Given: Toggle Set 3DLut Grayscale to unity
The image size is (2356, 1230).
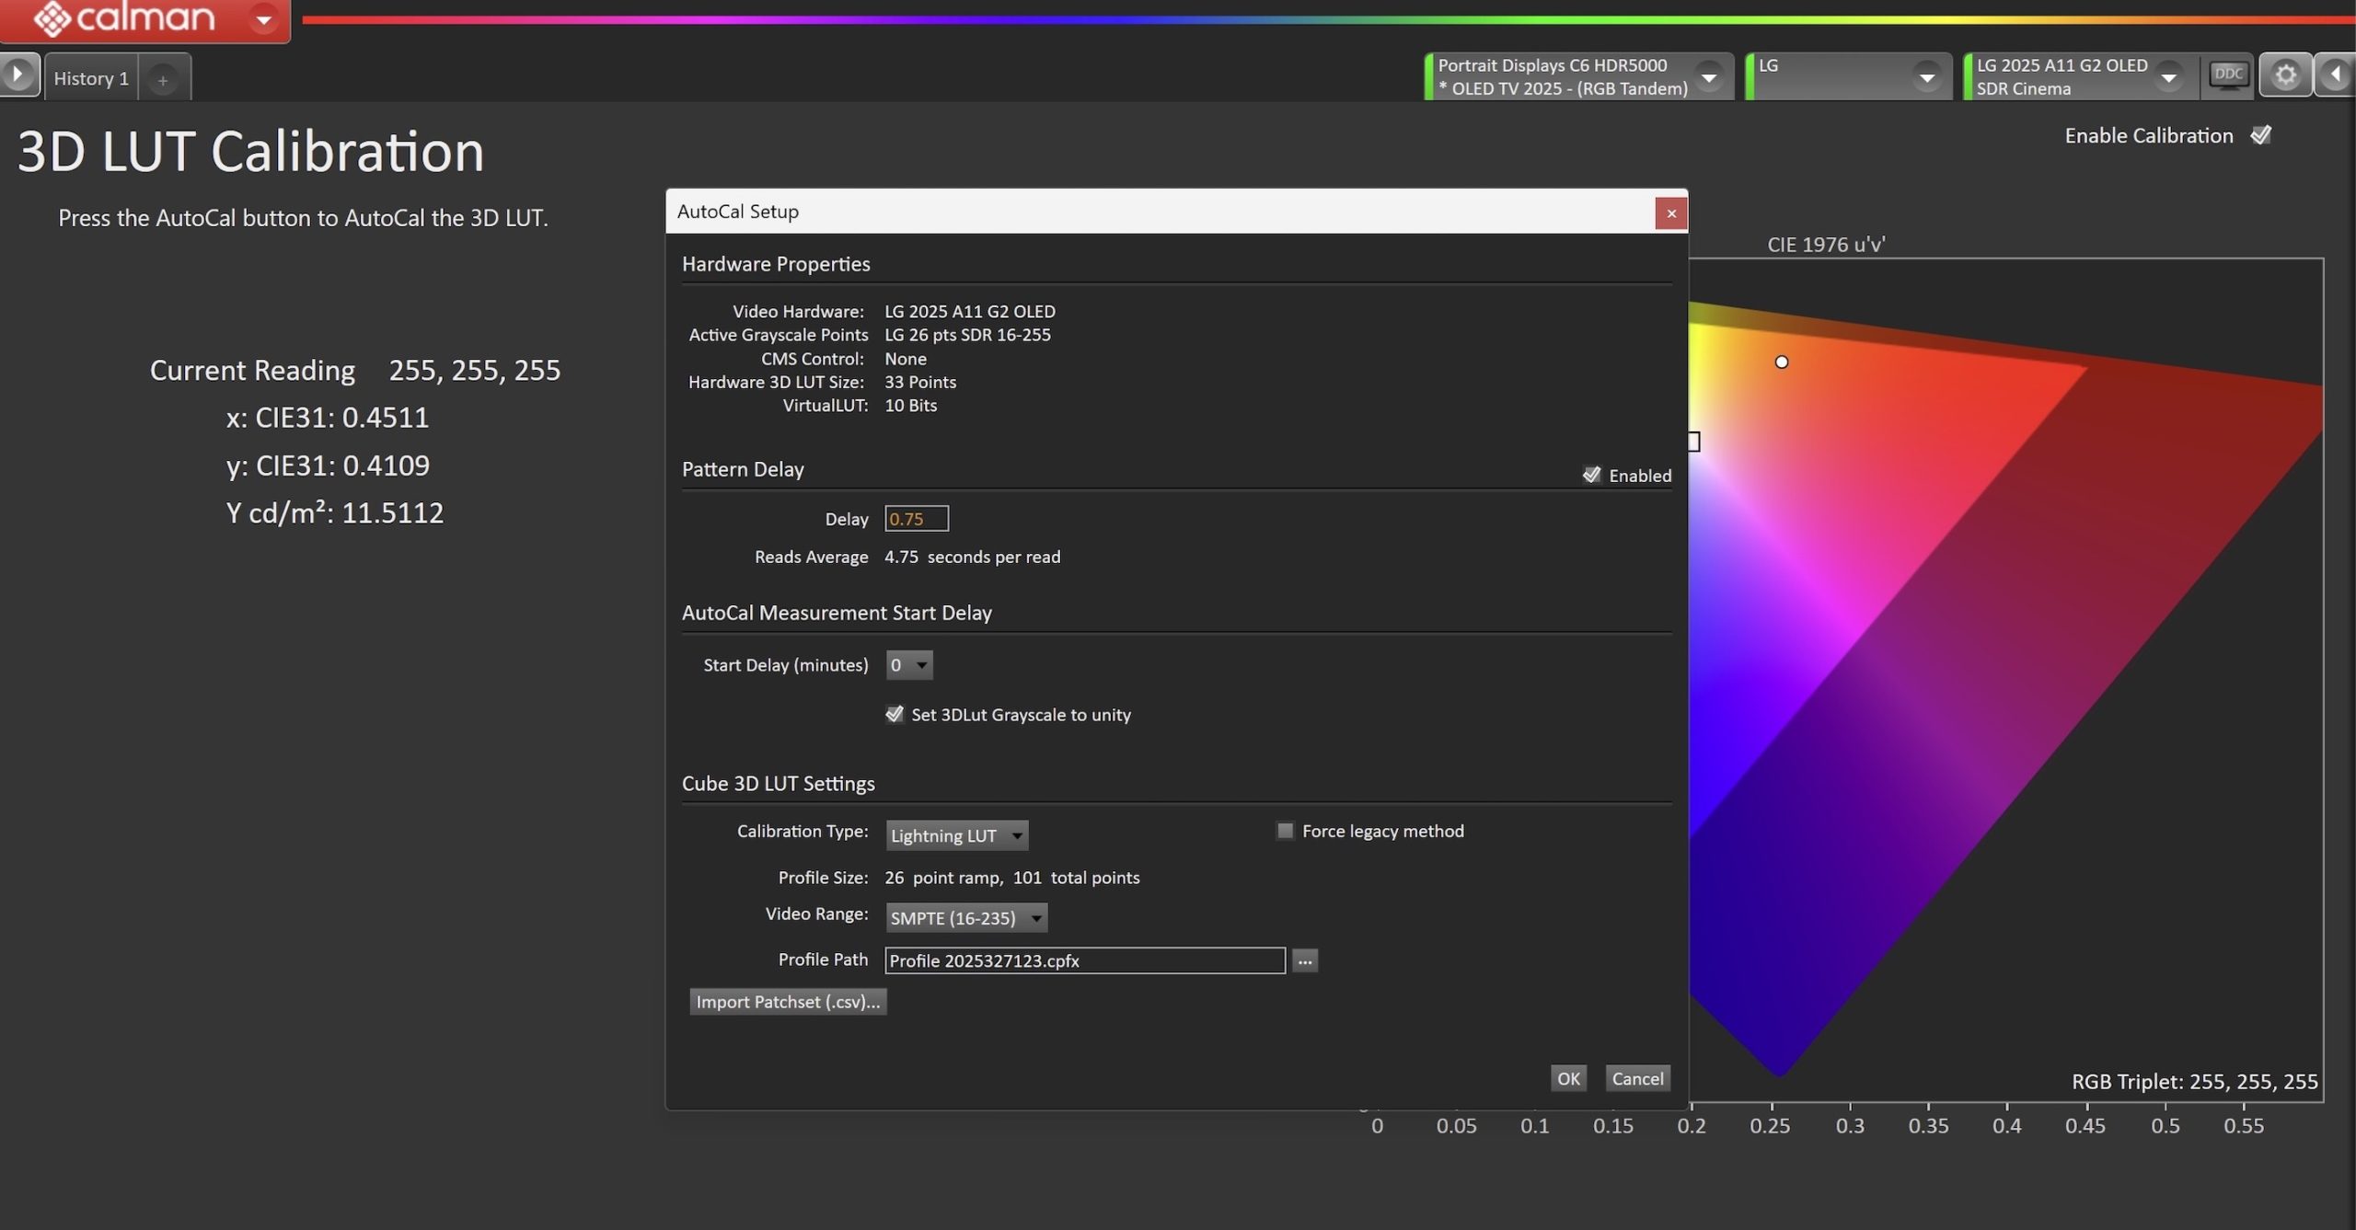Looking at the screenshot, I should tap(894, 714).
